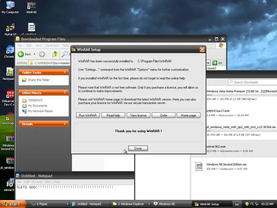Select the MyPal 68 desktop icon
This screenshot has height=208, width=277.
10,29
